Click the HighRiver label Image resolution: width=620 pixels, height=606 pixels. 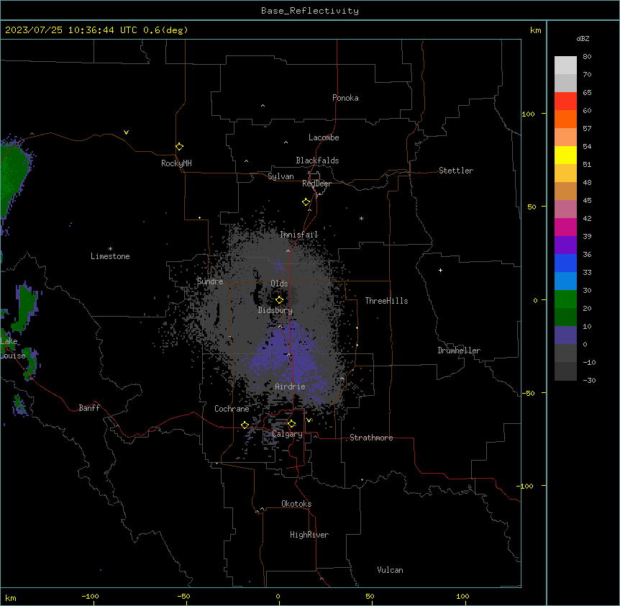pyautogui.click(x=309, y=535)
